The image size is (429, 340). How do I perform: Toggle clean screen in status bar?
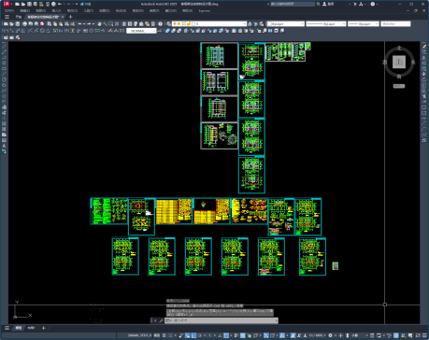click(x=418, y=335)
